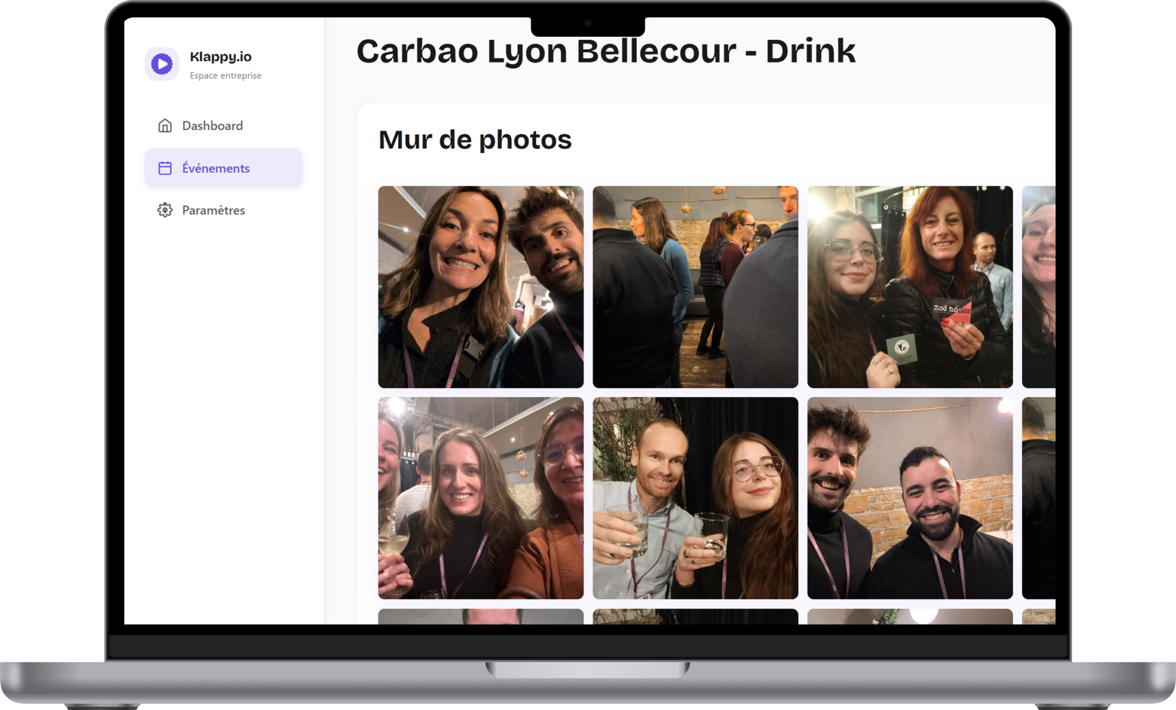Image resolution: width=1176 pixels, height=710 pixels.
Task: Click the Dashboard home icon
Action: 165,126
